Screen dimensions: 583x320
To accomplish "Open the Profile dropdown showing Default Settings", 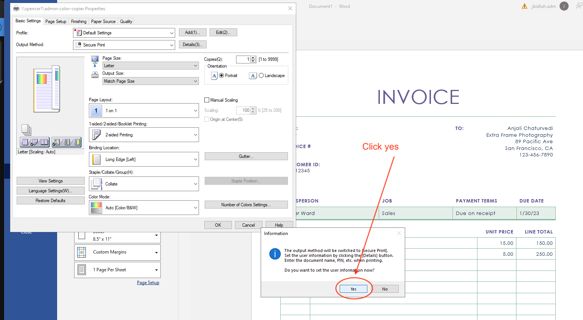I will tap(124, 33).
